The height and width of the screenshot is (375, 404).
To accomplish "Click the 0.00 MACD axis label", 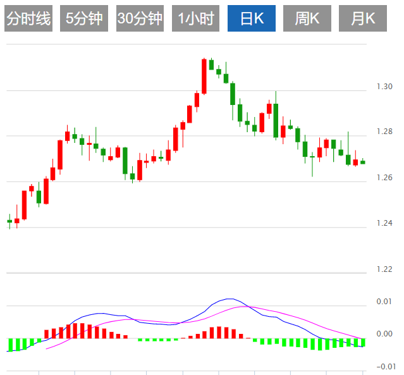I will click(x=384, y=334).
